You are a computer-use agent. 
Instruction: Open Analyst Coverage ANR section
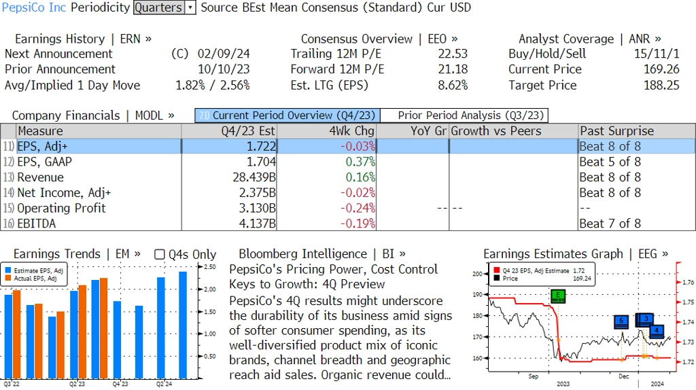pyautogui.click(x=589, y=39)
